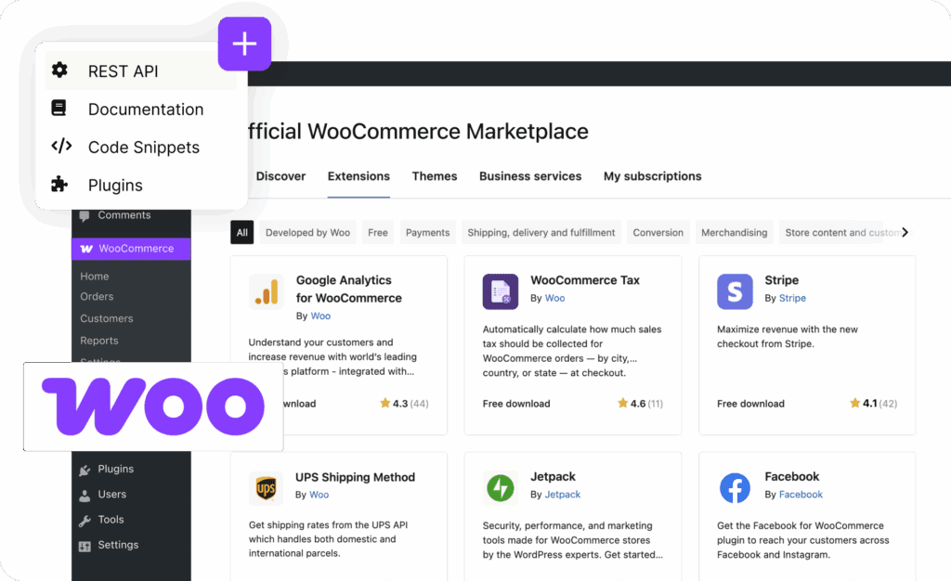951x581 pixels.
Task: Open the My subscriptions tab
Action: click(x=652, y=176)
